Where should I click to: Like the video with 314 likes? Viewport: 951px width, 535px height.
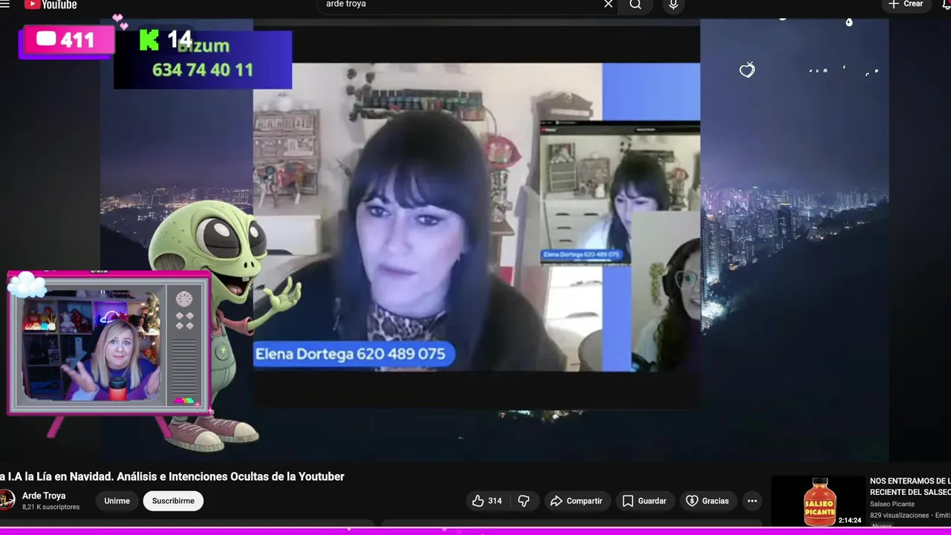(x=487, y=501)
